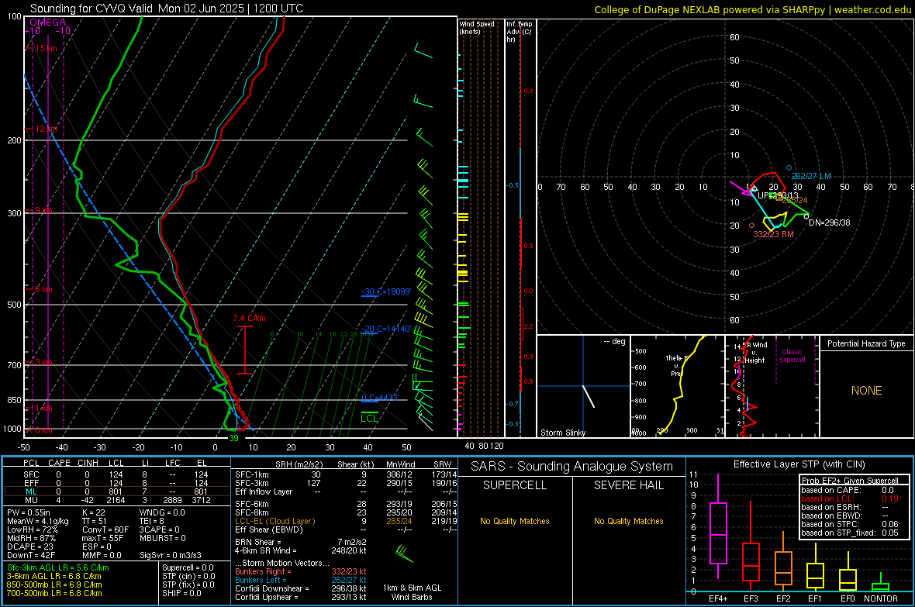The height and width of the screenshot is (607, 915).
Task: Select the highlighted ML parcel row
Action: click(117, 491)
